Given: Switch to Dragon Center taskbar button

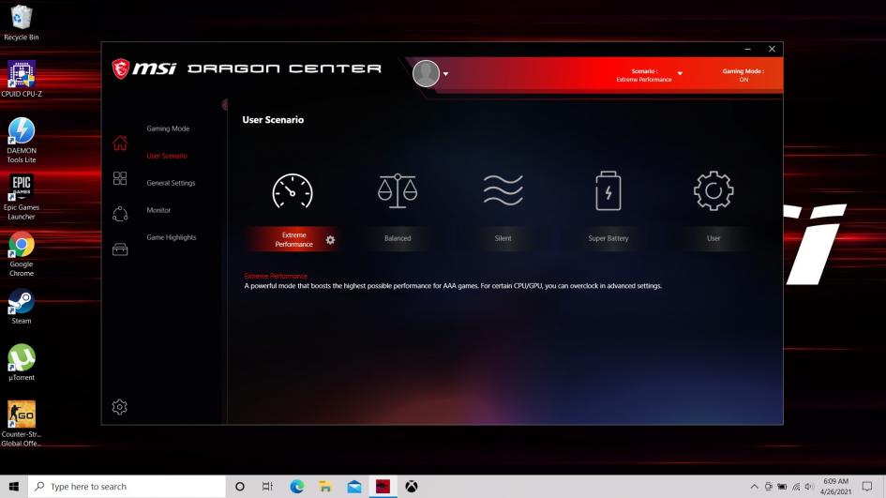Looking at the screenshot, I should pos(383,487).
